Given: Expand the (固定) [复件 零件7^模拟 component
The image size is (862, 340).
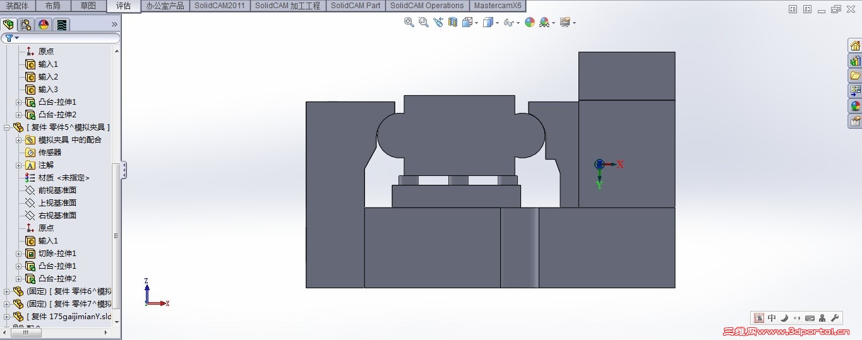Looking at the screenshot, I should coord(7,304).
